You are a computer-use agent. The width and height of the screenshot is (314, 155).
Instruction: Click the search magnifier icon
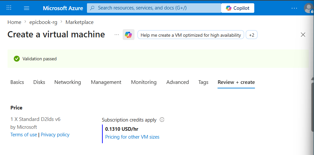pyautogui.click(x=92, y=8)
